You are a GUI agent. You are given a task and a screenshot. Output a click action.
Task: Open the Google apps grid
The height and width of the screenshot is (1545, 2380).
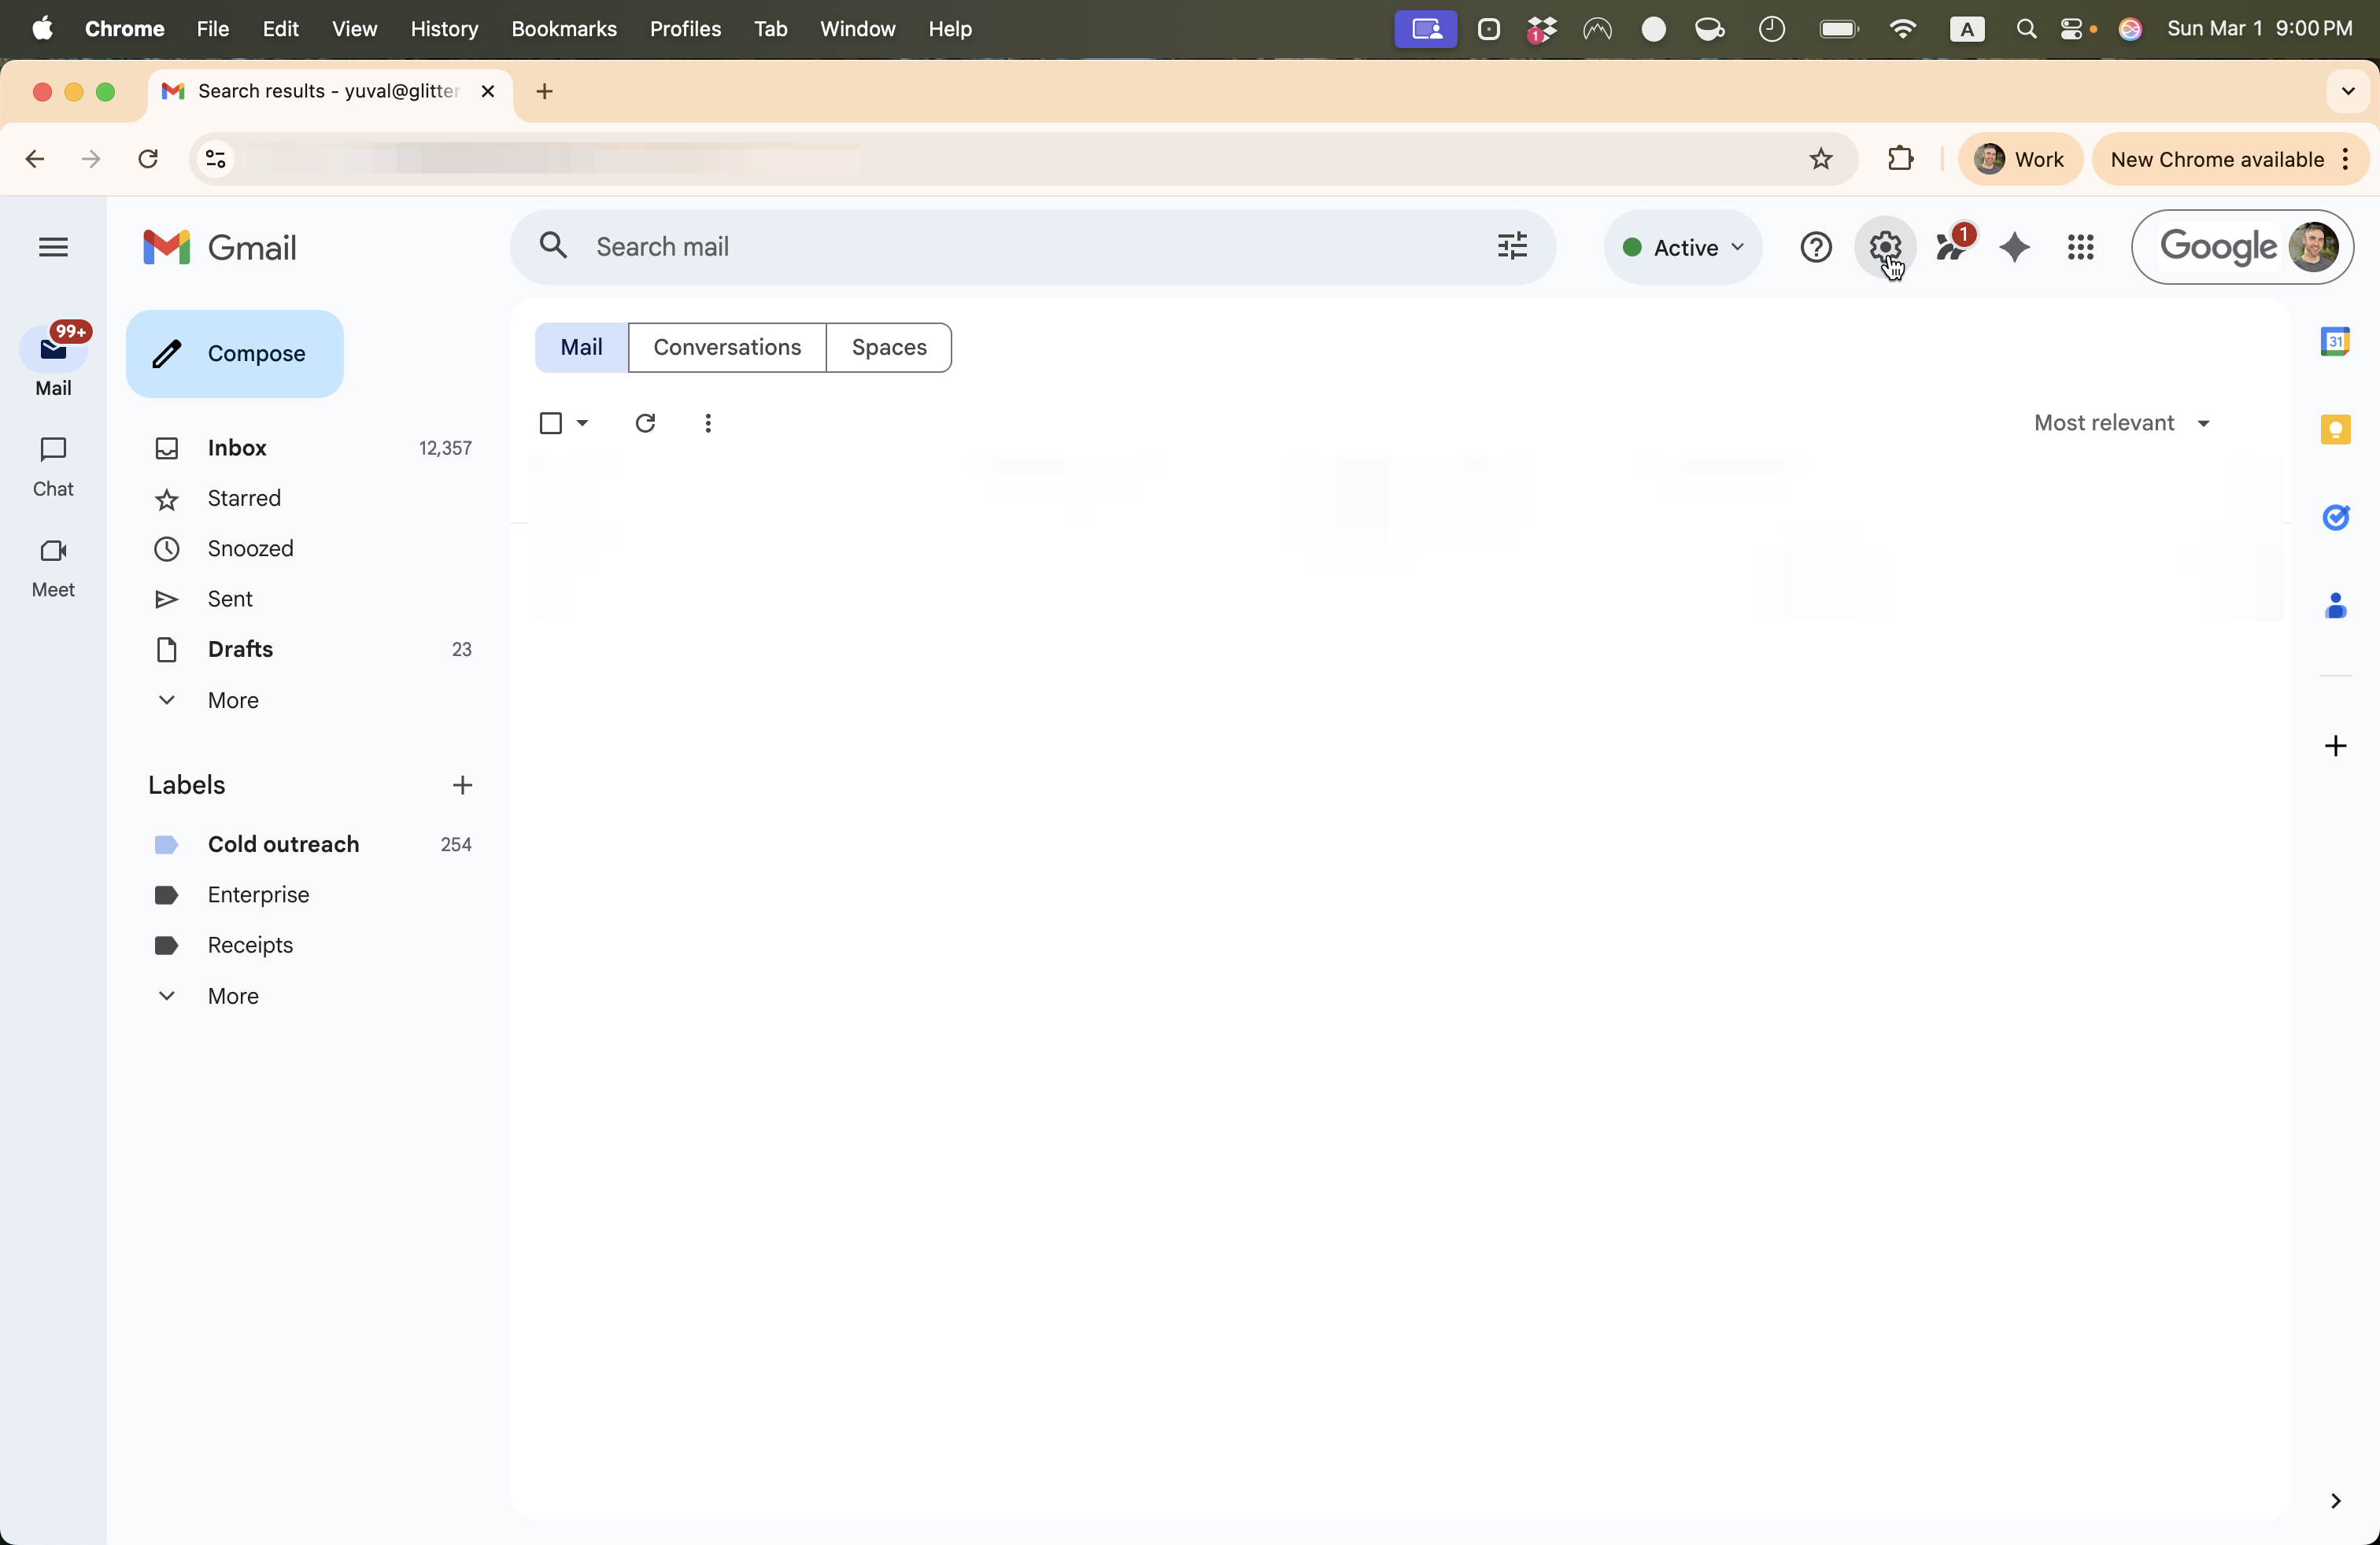tap(2080, 247)
